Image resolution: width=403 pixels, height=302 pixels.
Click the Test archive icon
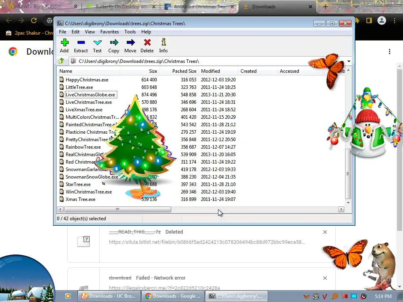tap(98, 42)
